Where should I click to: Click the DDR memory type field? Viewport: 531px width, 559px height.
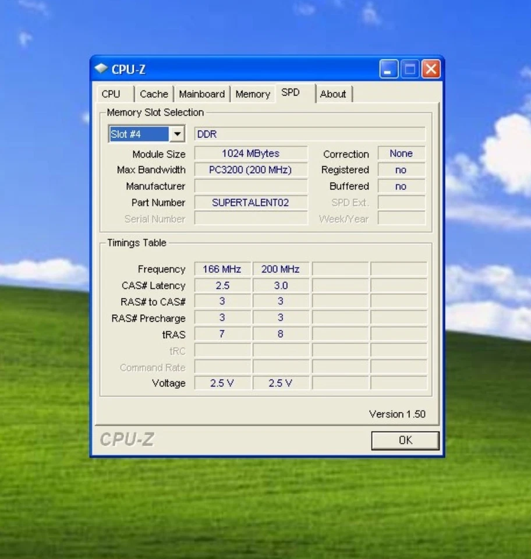click(x=309, y=135)
